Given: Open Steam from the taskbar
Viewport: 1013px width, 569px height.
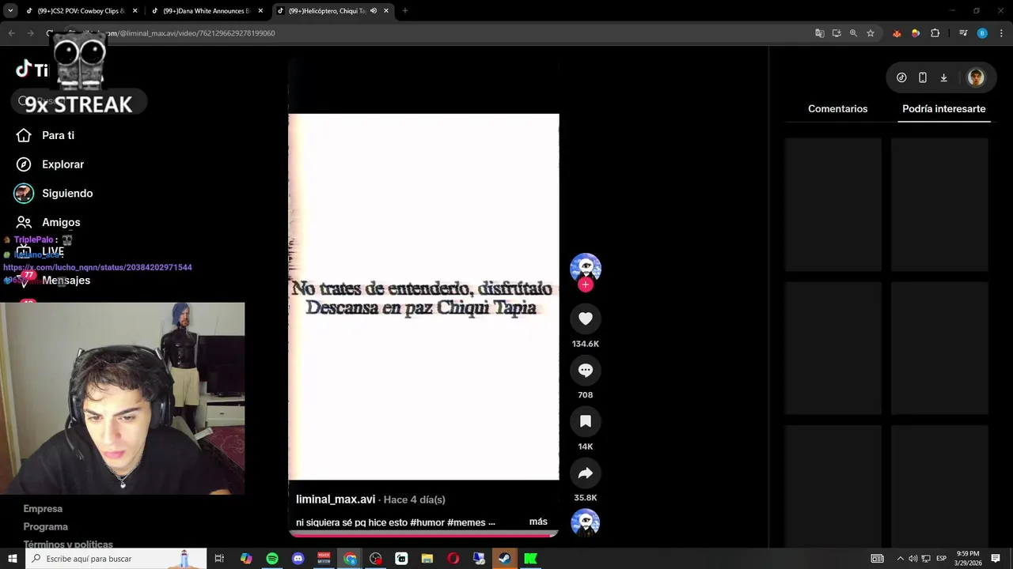Looking at the screenshot, I should coord(504,559).
